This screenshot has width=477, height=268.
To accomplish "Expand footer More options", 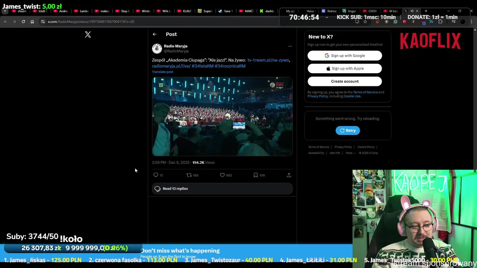I will [350, 153].
